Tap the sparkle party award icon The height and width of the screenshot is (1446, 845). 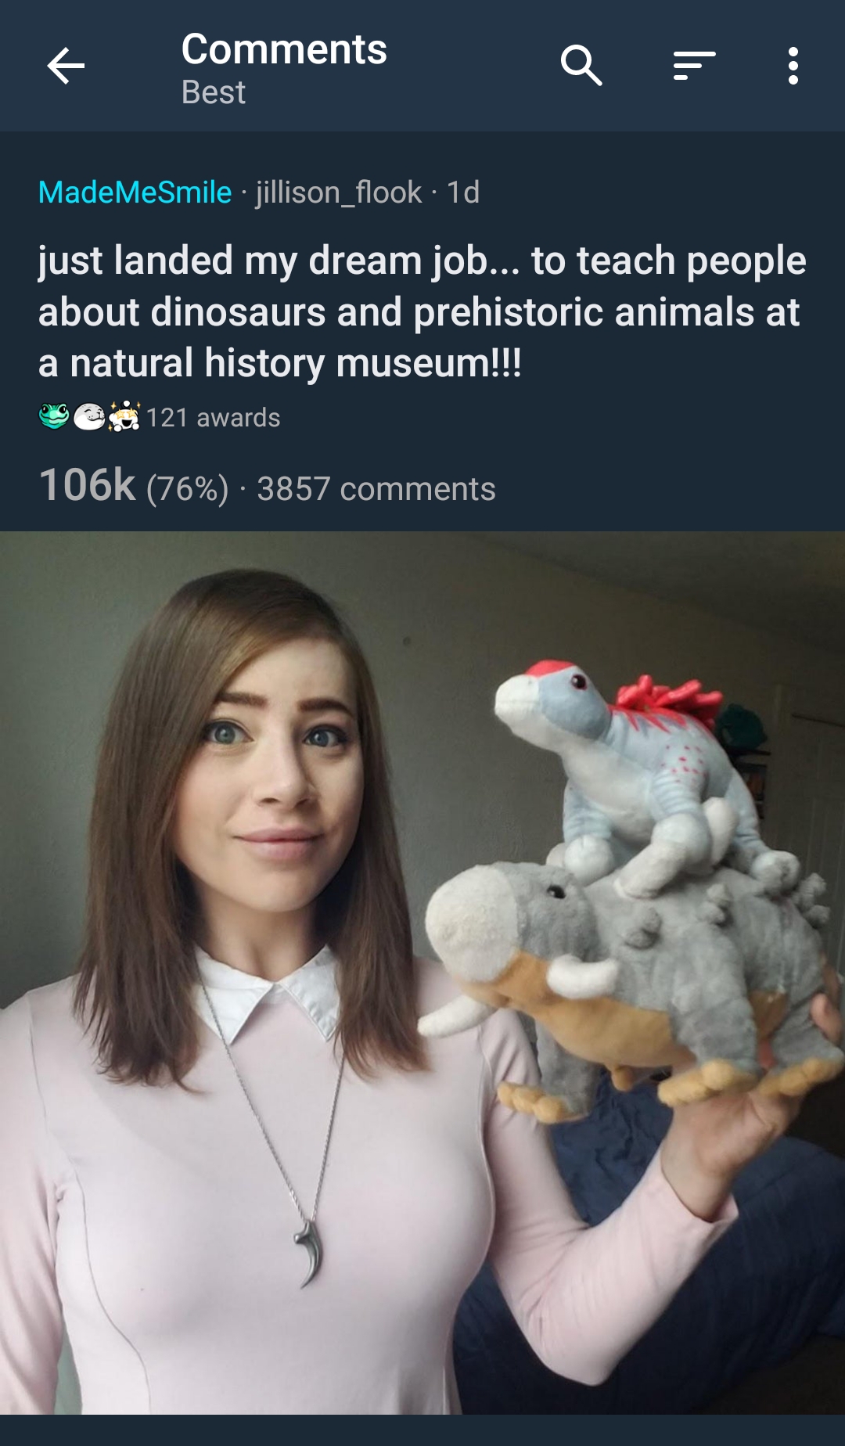tap(124, 416)
